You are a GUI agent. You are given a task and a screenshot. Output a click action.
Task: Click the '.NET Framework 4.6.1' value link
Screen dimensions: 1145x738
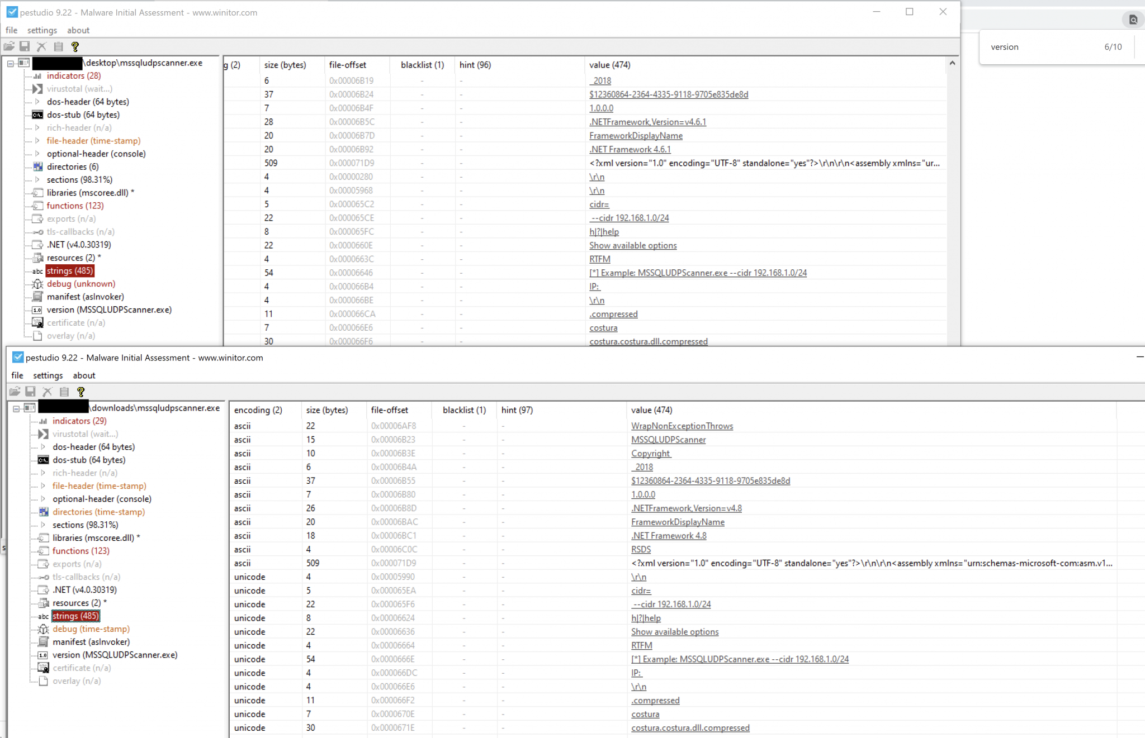pos(630,149)
